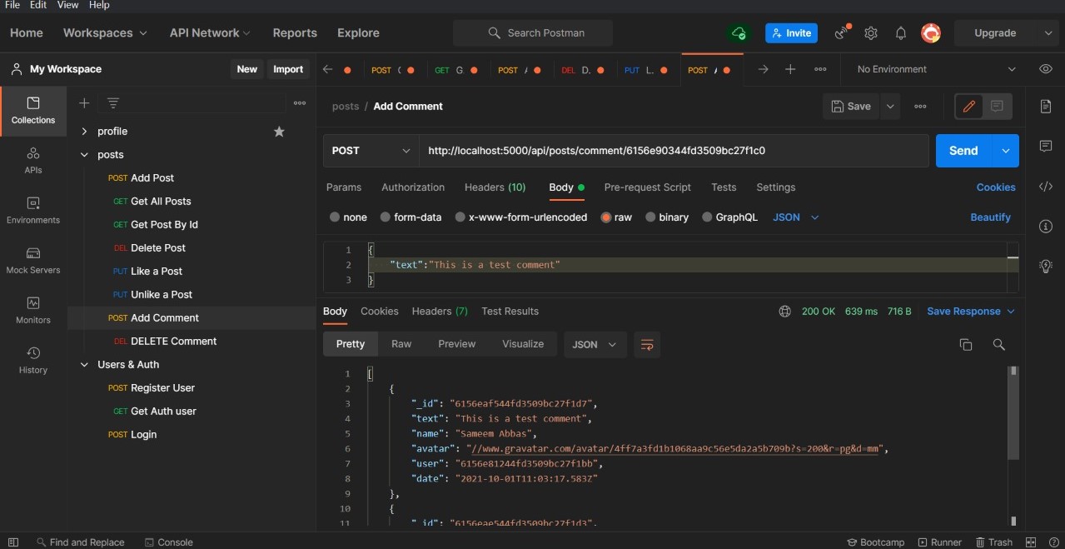Image resolution: width=1065 pixels, height=549 pixels.
Task: Open the Send button dropdown arrow
Action: coord(1005,151)
